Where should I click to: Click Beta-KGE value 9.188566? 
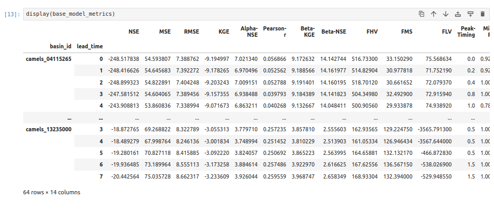coord(303,71)
